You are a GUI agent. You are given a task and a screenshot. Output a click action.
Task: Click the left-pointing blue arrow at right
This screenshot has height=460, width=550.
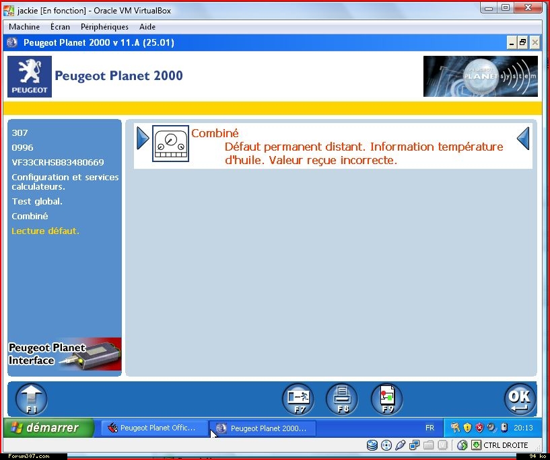coord(523,139)
